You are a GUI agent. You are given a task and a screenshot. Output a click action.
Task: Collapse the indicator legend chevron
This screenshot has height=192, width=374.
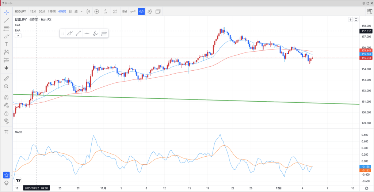pyautogui.click(x=18, y=36)
